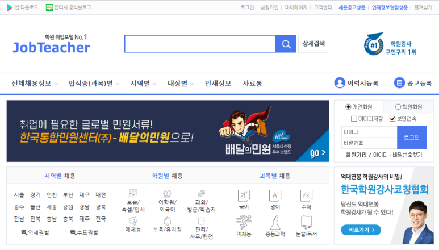This screenshot has width=439, height=250.
Task: Open the 채용공고상품 link
Action: pyautogui.click(x=352, y=7)
